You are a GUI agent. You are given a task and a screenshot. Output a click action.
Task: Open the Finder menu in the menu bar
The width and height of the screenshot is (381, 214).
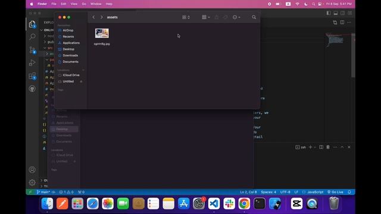(42, 4)
